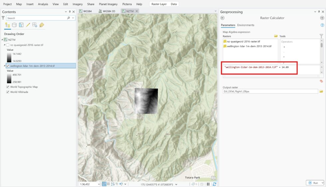This screenshot has height=187, width=326.
Task: Open Geoprocessing pane options chevron
Action: (315, 12)
